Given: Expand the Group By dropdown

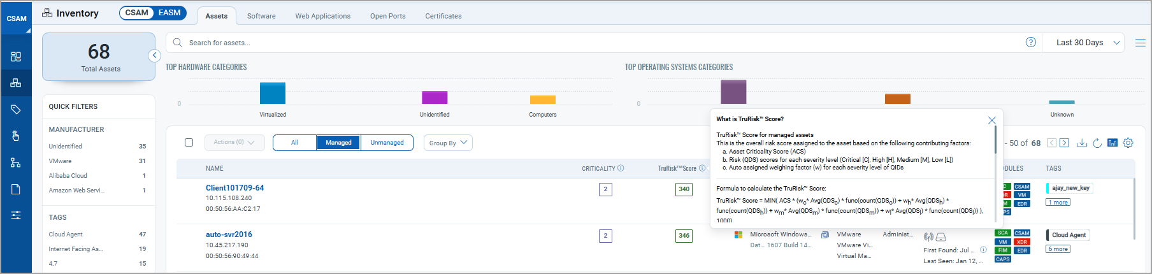Looking at the screenshot, I should [448, 143].
